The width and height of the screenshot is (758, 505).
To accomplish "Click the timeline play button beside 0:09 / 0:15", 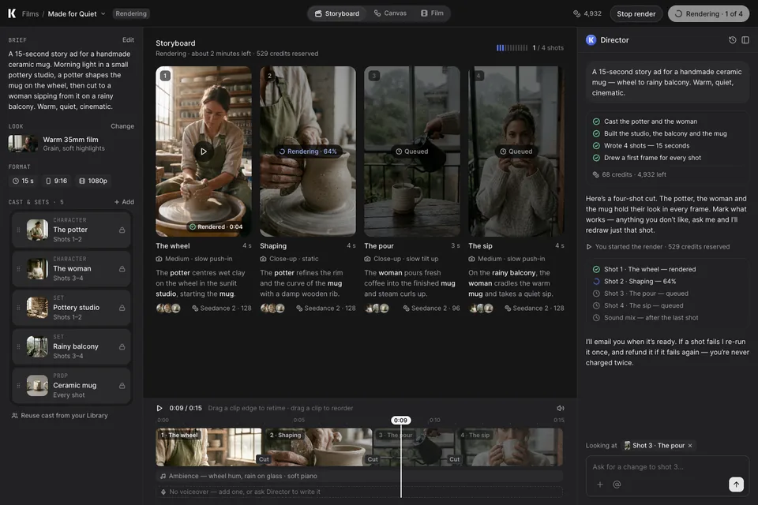I will (159, 409).
